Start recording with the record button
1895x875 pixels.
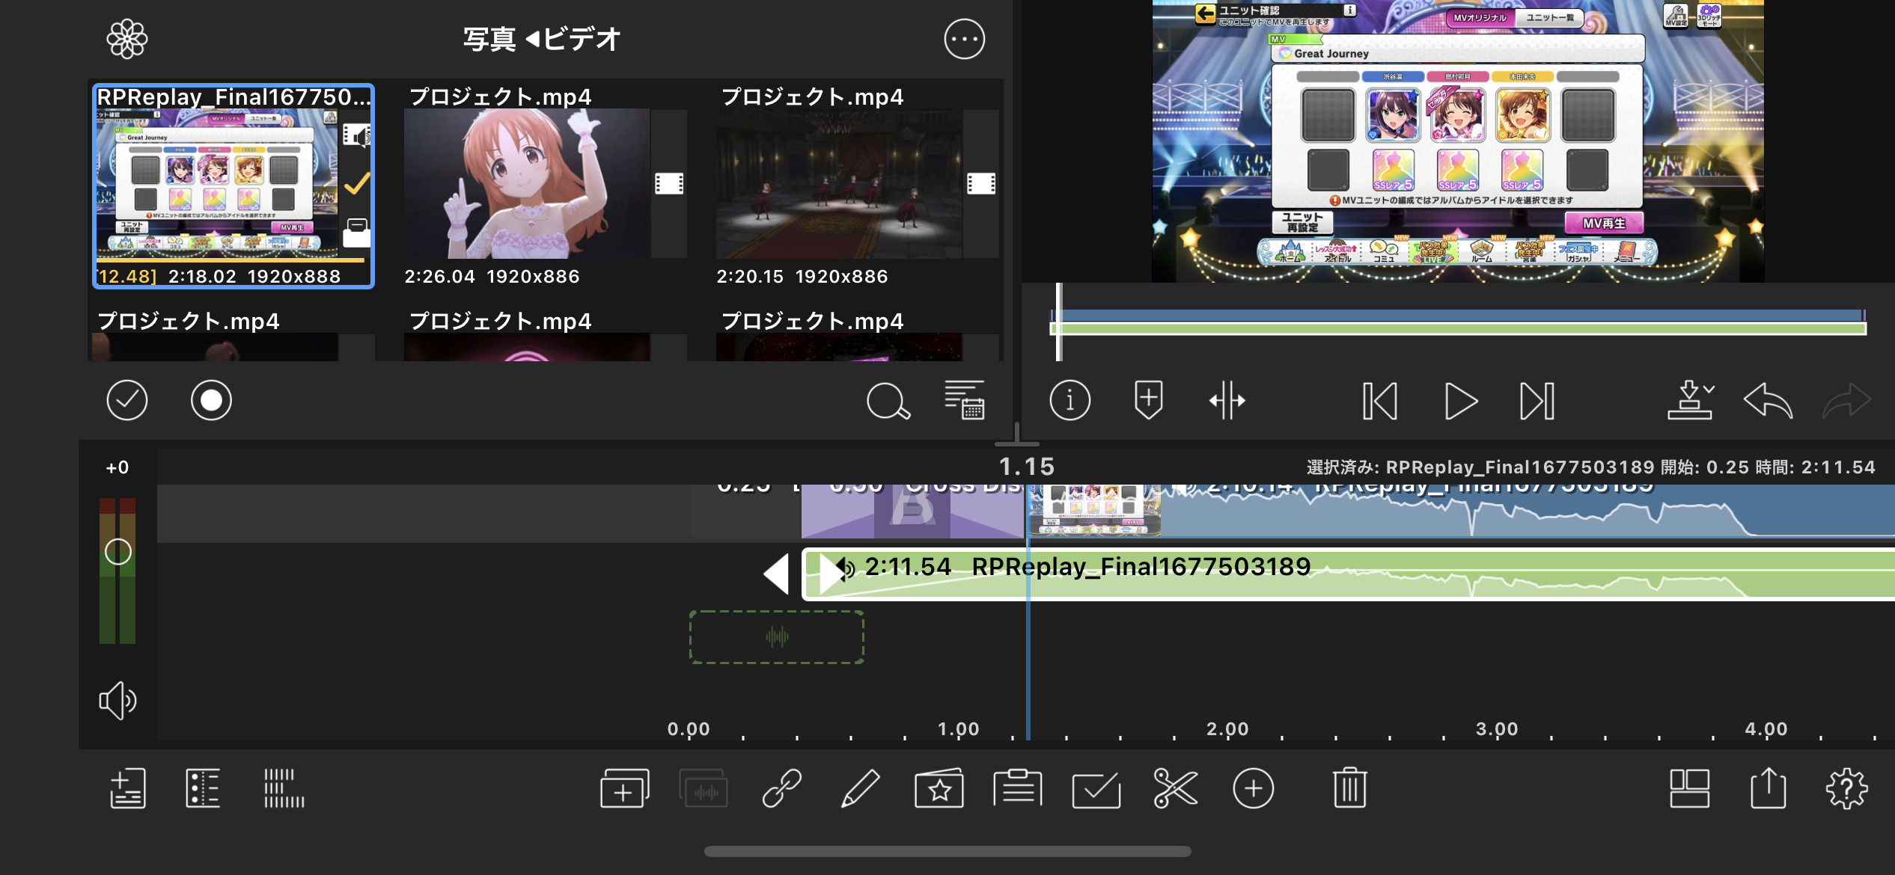(x=211, y=400)
